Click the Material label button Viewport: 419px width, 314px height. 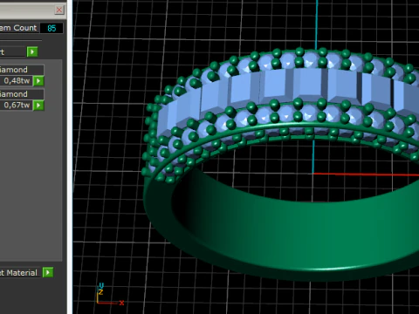point(20,273)
